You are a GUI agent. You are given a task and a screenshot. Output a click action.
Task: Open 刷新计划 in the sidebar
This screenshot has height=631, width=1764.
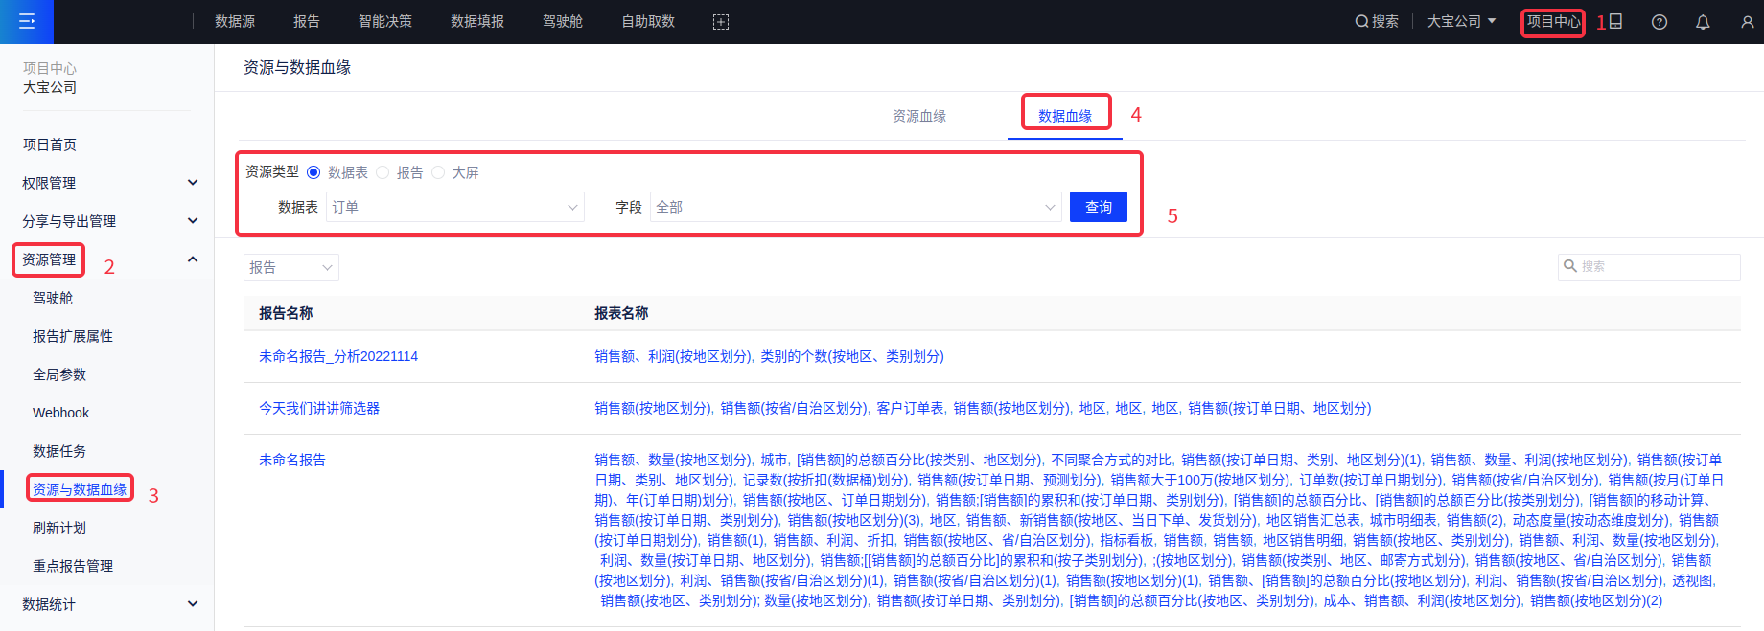coord(59,528)
